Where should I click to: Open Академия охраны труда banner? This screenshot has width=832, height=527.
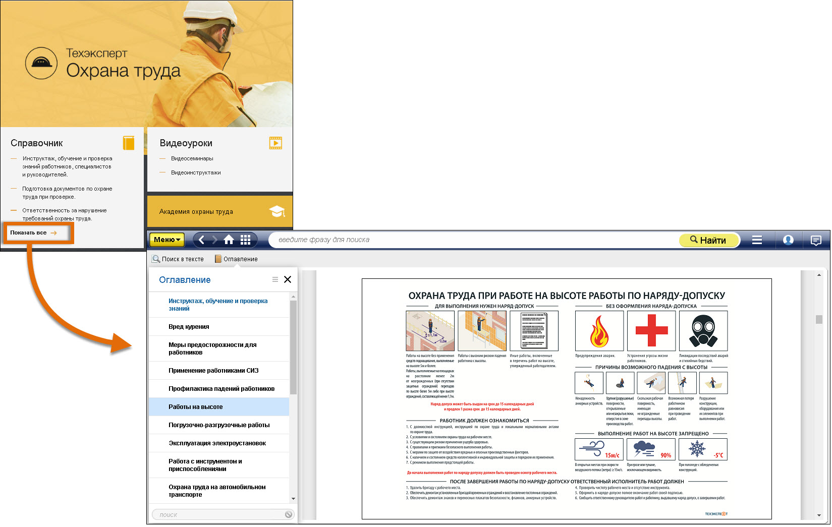point(220,212)
